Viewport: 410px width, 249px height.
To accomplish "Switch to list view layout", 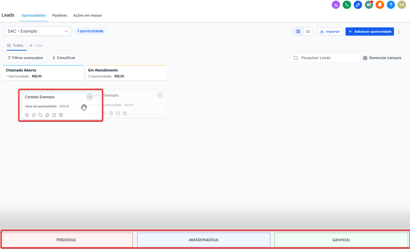I will click(308, 32).
